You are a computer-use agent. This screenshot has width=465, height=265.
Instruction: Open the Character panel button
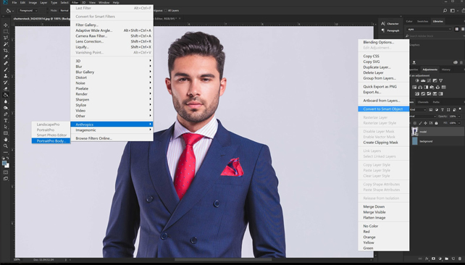(390, 23)
